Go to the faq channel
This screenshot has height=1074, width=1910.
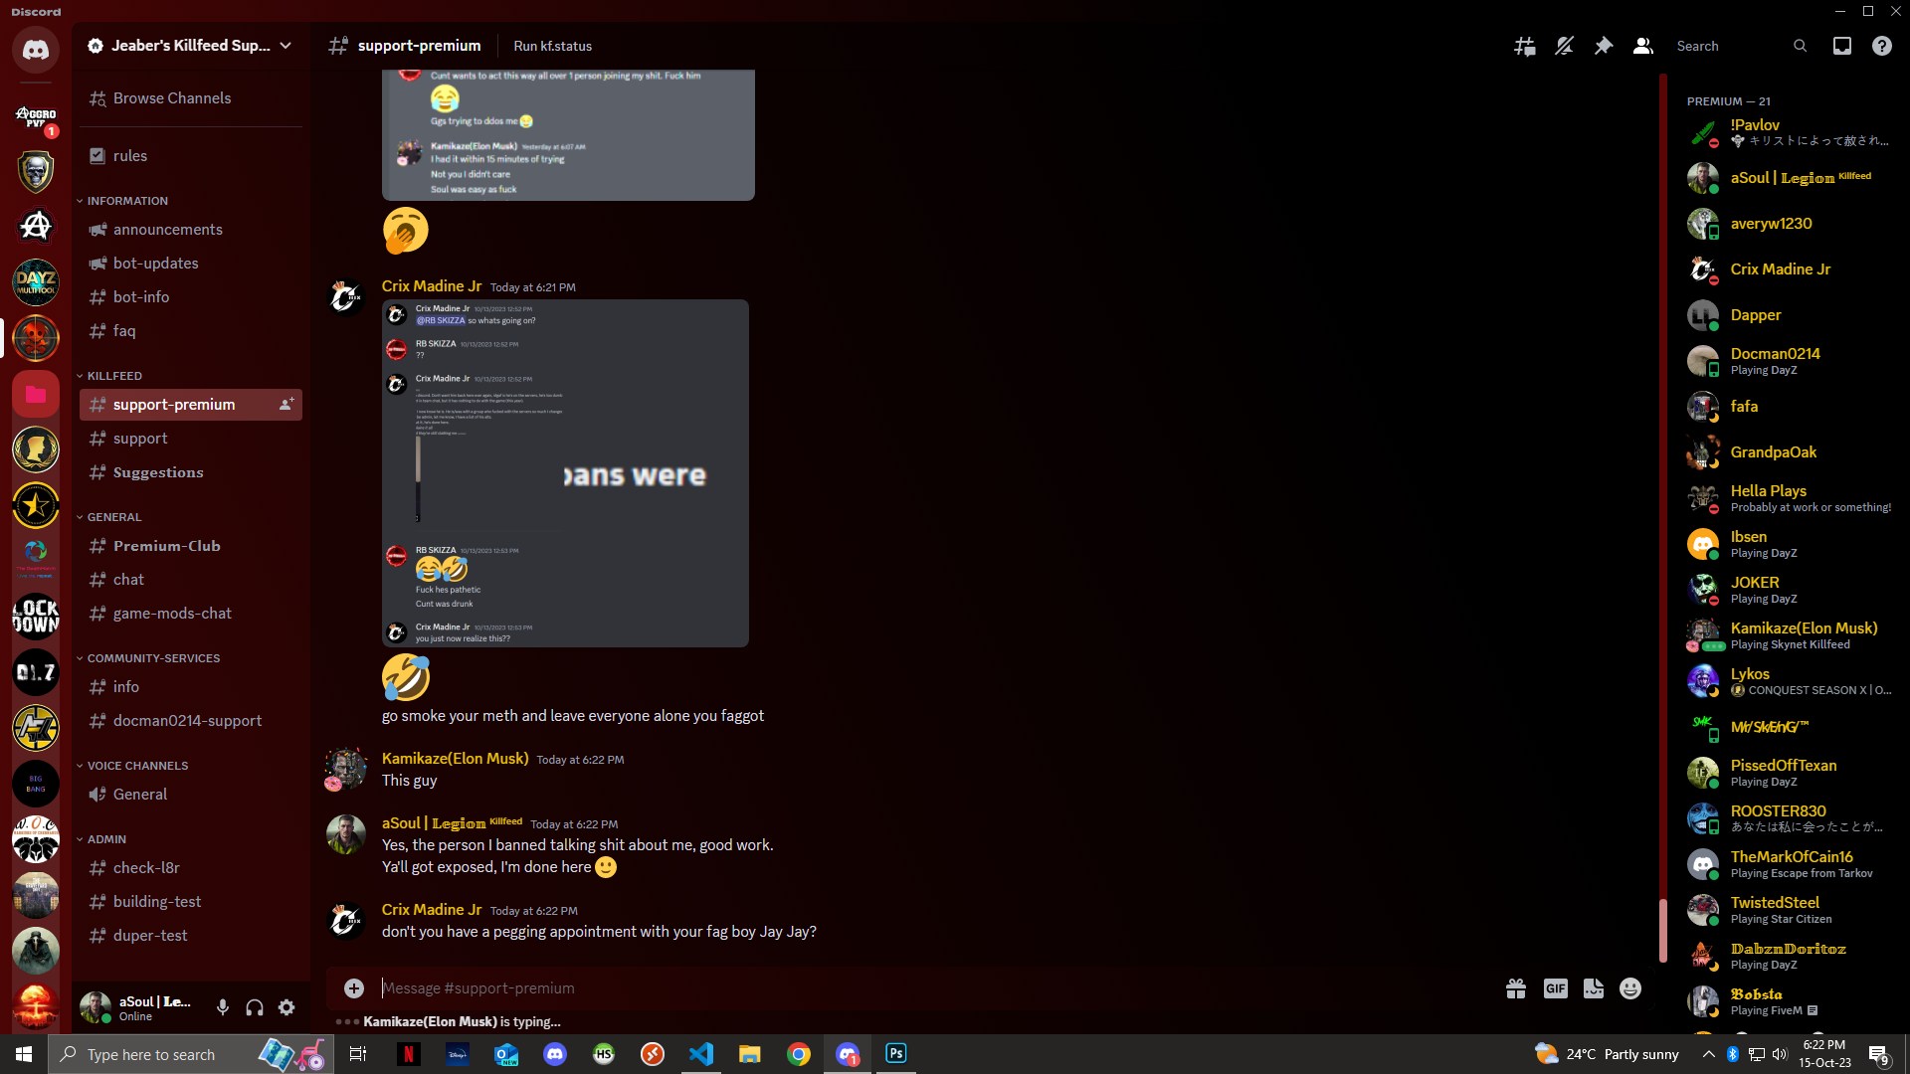[191, 331]
